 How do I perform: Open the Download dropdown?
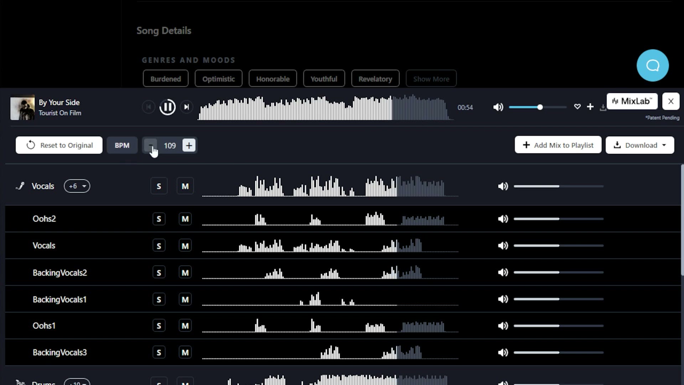tap(640, 145)
